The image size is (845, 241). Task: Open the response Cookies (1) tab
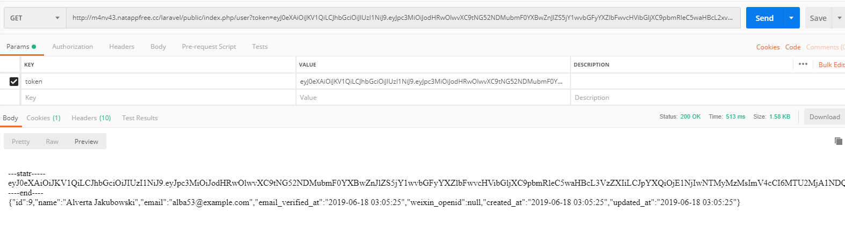pyautogui.click(x=44, y=118)
